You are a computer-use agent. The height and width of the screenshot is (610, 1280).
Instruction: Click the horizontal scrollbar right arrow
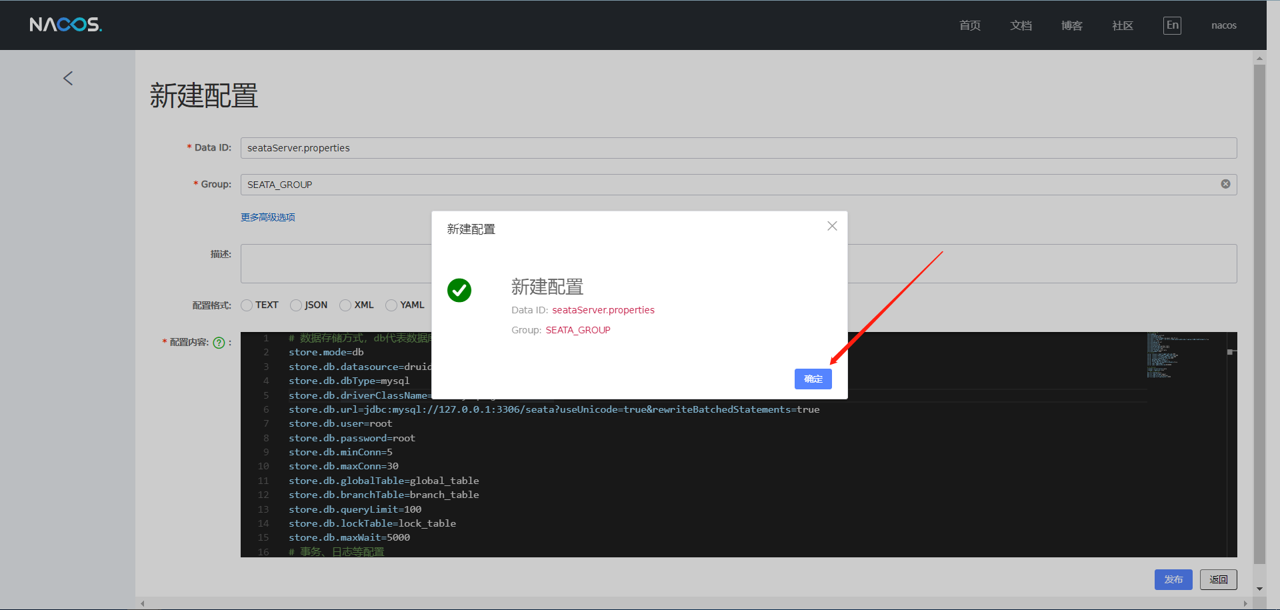point(1245,603)
